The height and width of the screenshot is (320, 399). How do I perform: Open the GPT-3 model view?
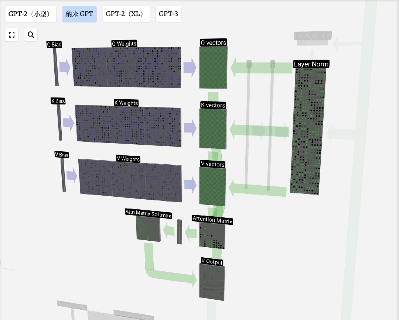pyautogui.click(x=168, y=14)
